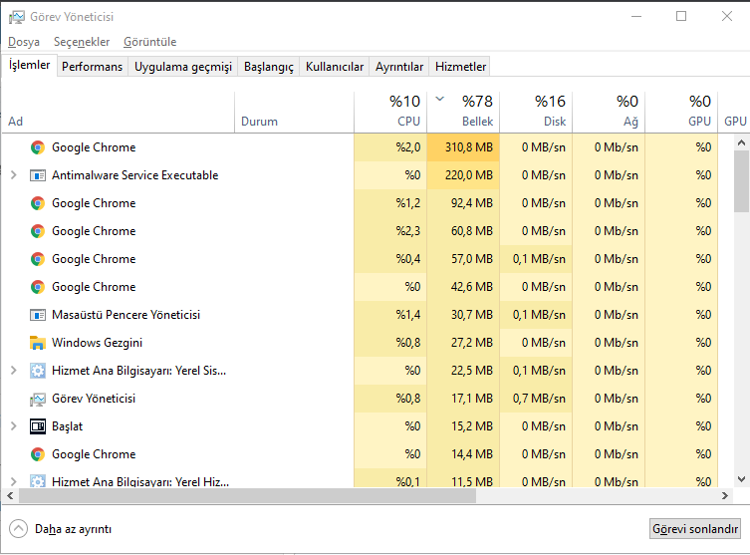750x555 pixels.
Task: Click the Antimalware Service Executable icon
Action: pos(38,175)
